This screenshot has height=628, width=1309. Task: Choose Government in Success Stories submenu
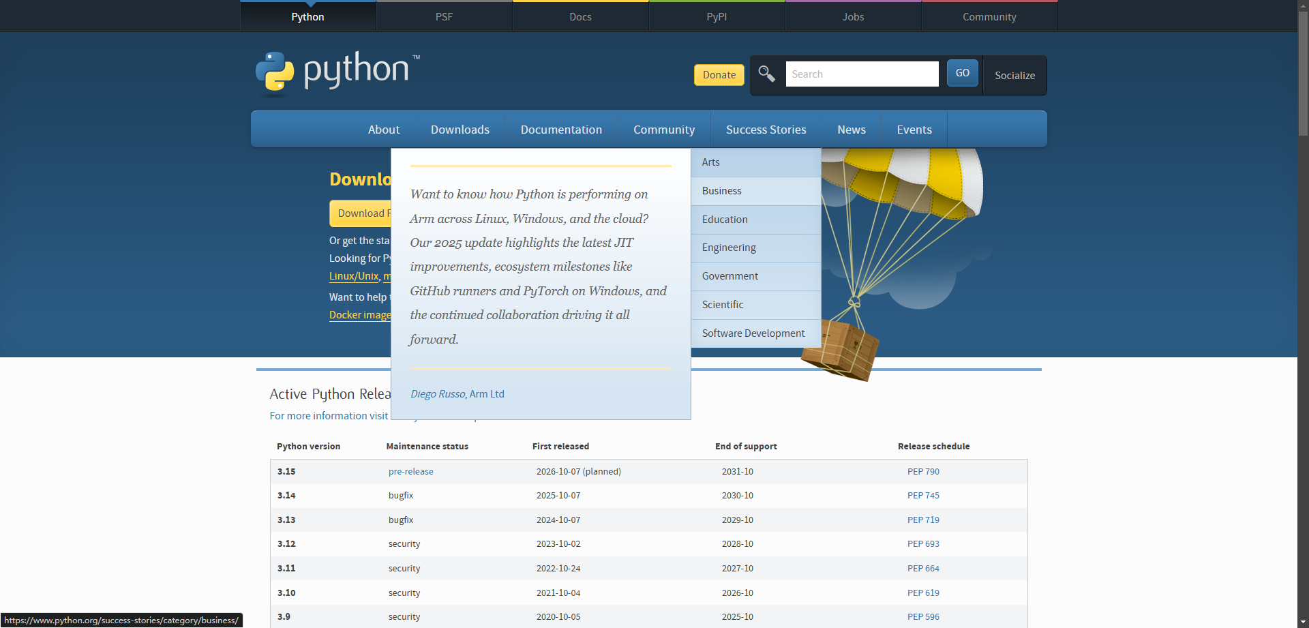tap(756, 276)
